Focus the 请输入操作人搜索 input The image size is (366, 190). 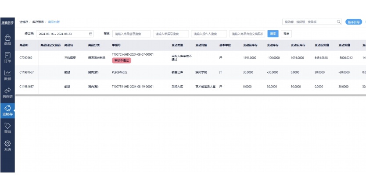coord(209,34)
